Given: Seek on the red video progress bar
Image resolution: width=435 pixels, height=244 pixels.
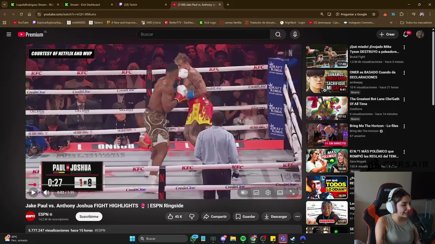Looking at the screenshot, I should [x=163, y=185].
